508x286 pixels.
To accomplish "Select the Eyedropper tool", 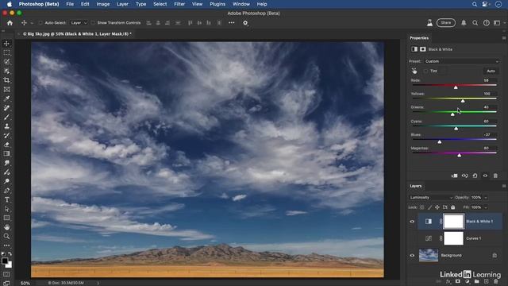I will point(6,99).
